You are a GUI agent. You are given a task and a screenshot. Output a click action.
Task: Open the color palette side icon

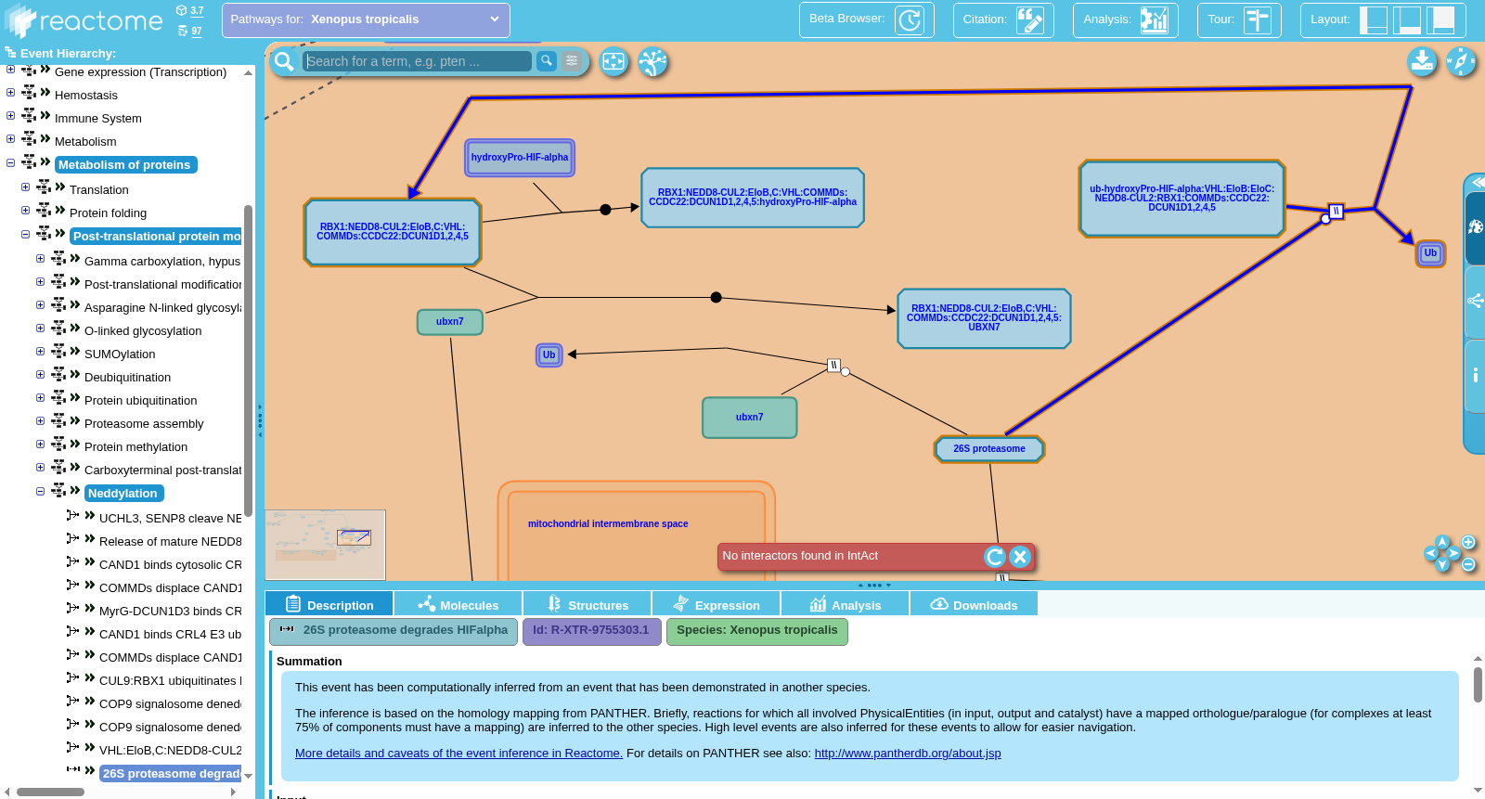click(x=1475, y=227)
